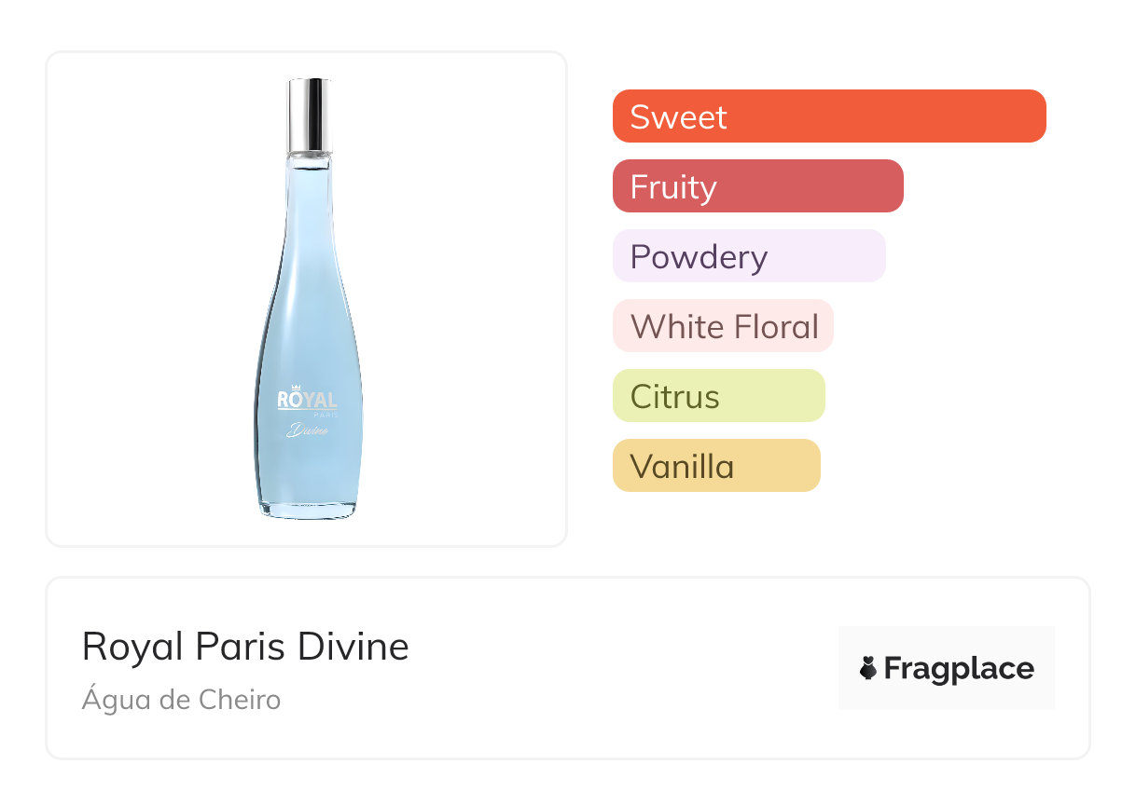Image resolution: width=1136 pixels, height=805 pixels.
Task: Select the Sweet accord bar
Action: click(828, 116)
